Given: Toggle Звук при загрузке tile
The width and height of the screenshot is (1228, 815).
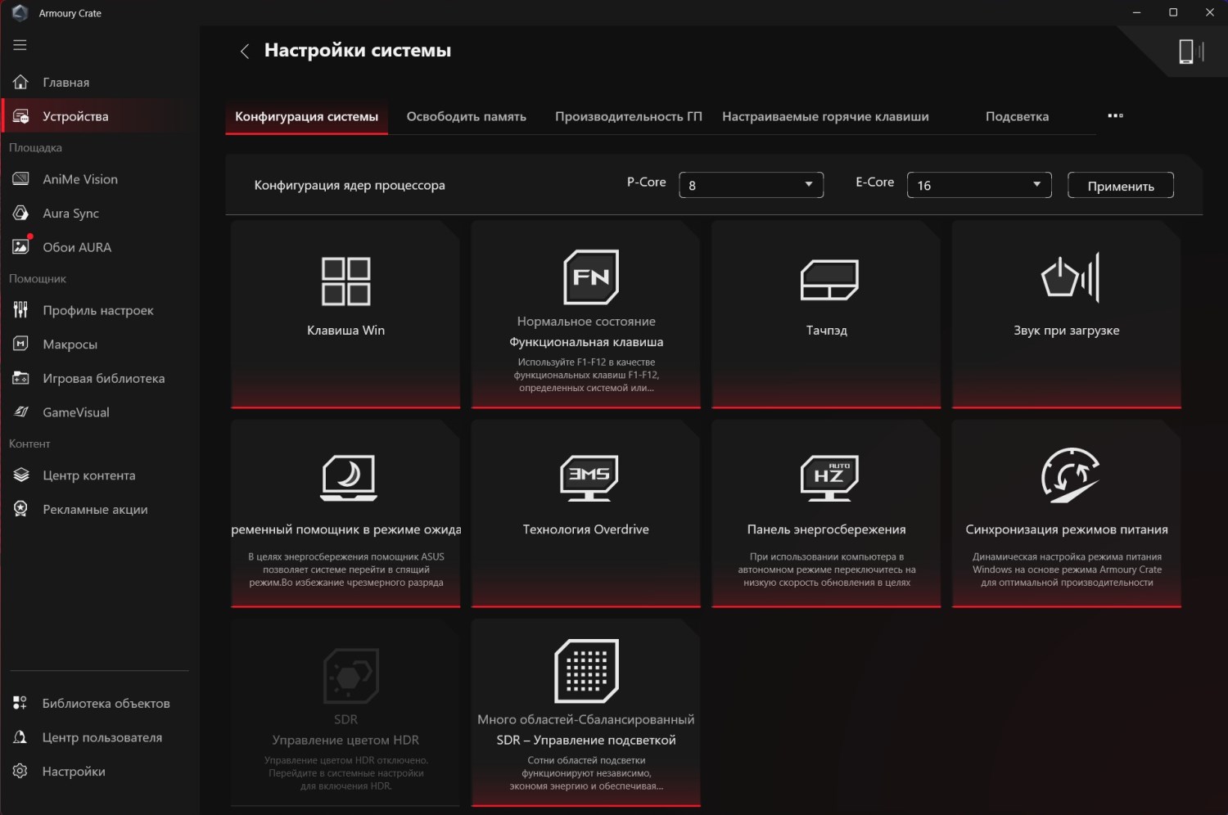Looking at the screenshot, I should (x=1066, y=314).
